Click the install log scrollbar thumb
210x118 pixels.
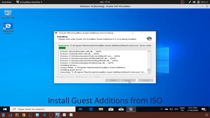click(149, 70)
